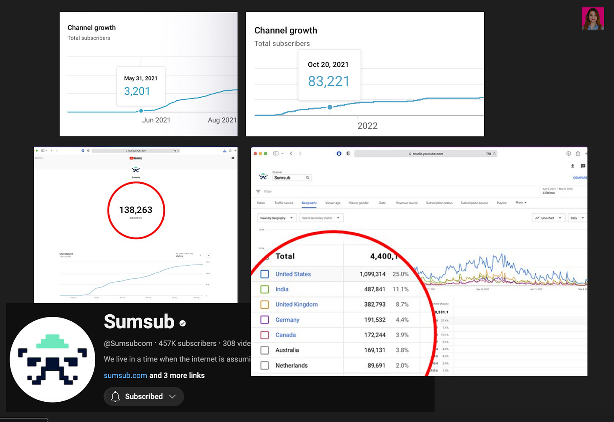
Task: Open the Select secondary metric dropdown
Action: point(321,218)
